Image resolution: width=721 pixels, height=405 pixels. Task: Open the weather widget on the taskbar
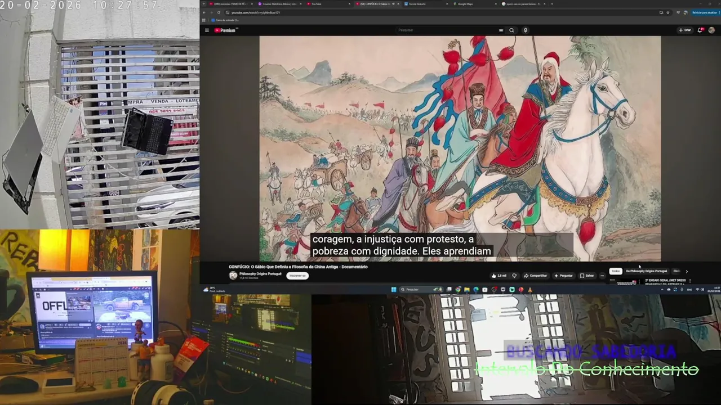213,290
